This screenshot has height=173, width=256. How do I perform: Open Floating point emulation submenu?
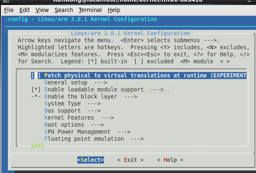[94, 139]
